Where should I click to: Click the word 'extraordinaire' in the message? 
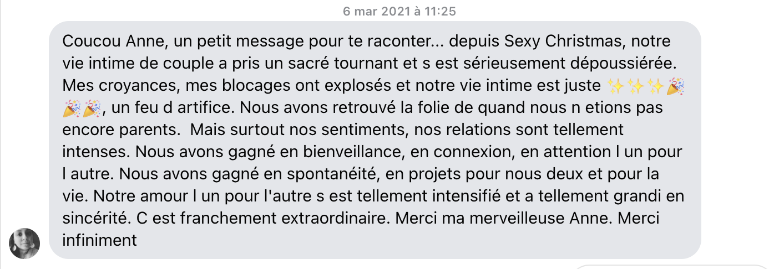coord(337,219)
